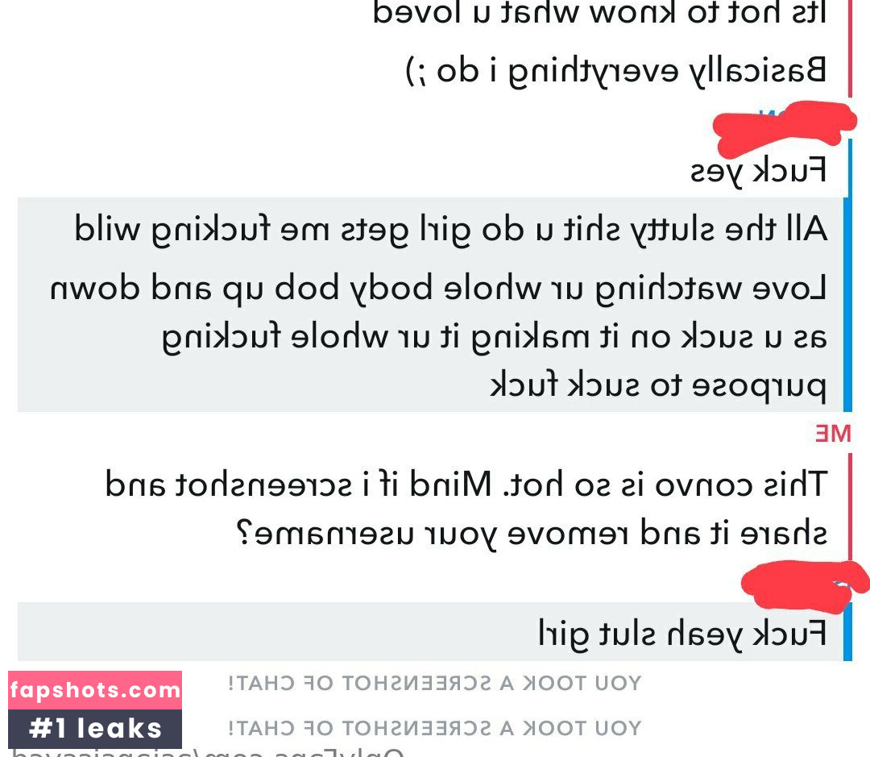
Task: Click the fapshots.com watermark badge
Action: coord(95,690)
